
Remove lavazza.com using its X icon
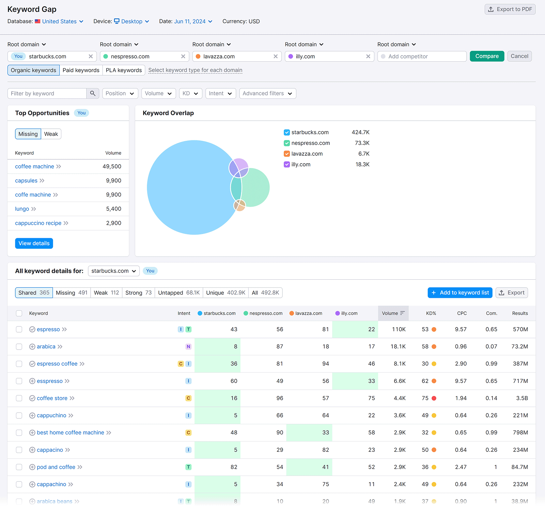coord(276,56)
